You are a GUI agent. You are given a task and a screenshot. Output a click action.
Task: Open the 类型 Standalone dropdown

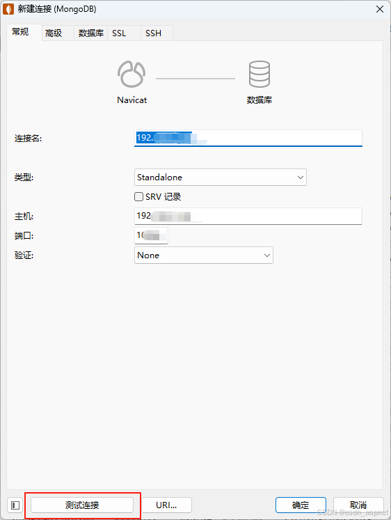(x=221, y=178)
